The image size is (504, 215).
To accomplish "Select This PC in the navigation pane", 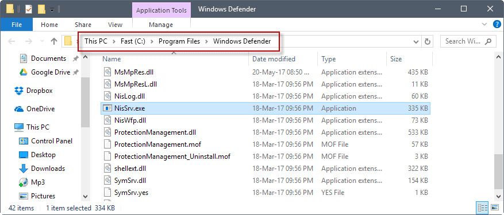I will (x=38, y=127).
